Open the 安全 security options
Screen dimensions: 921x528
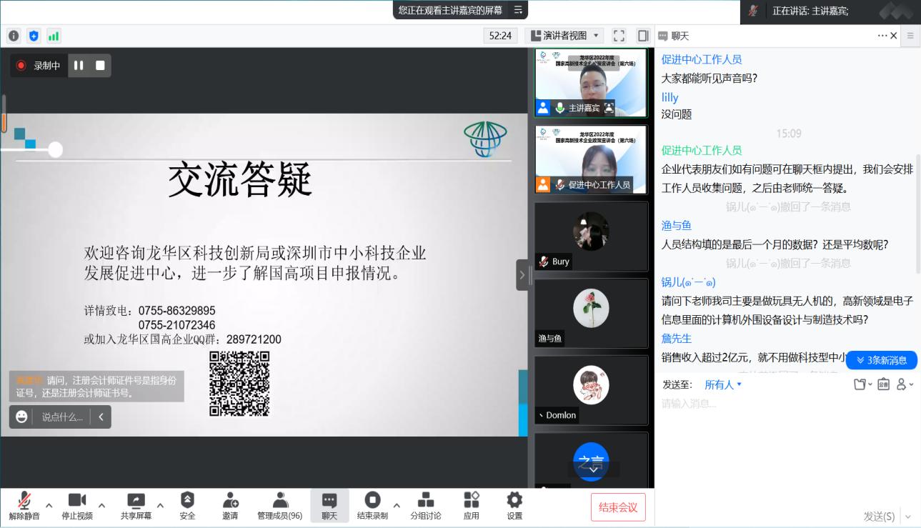tap(187, 505)
